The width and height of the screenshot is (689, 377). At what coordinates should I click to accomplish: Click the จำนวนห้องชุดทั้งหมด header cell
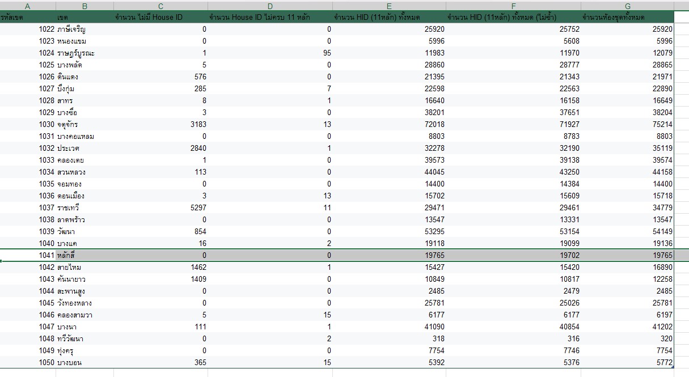click(x=627, y=17)
